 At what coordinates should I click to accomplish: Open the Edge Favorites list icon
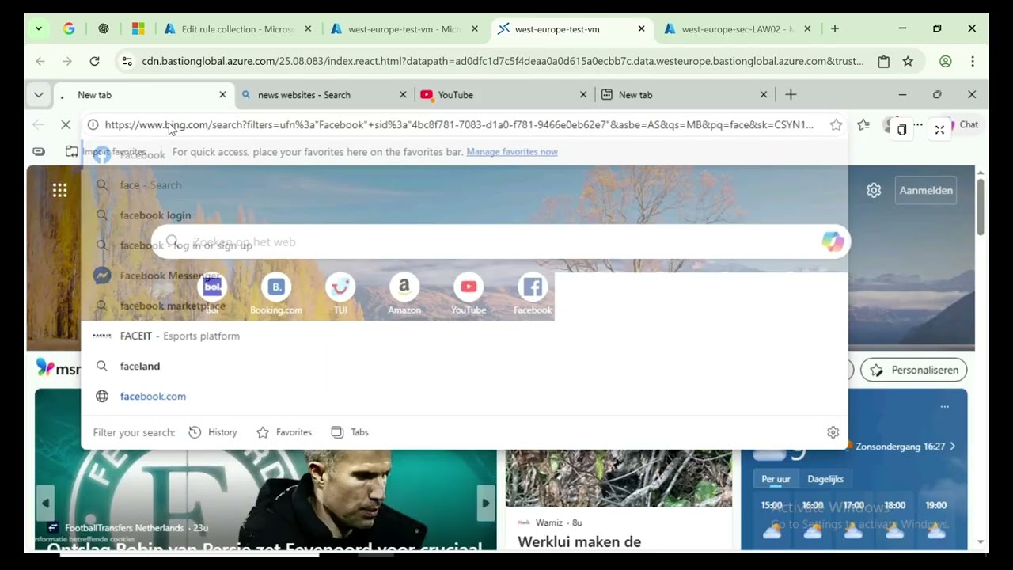tap(863, 124)
